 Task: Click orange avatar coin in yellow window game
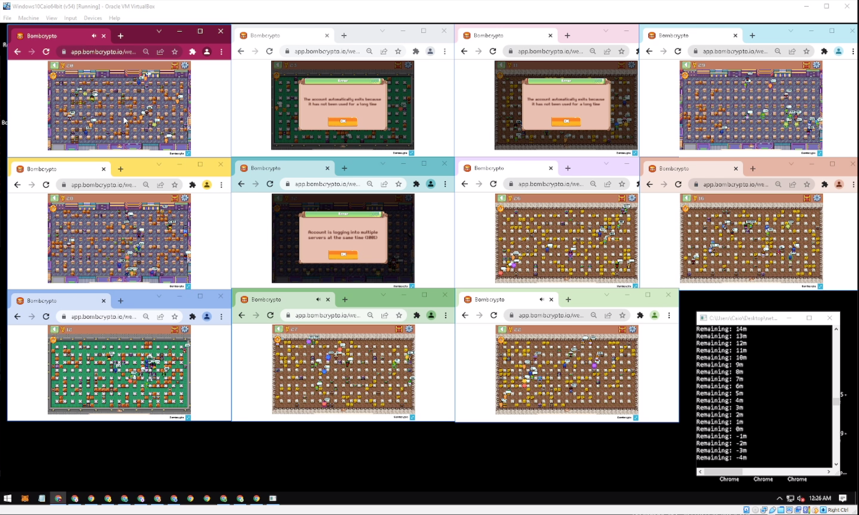53,208
